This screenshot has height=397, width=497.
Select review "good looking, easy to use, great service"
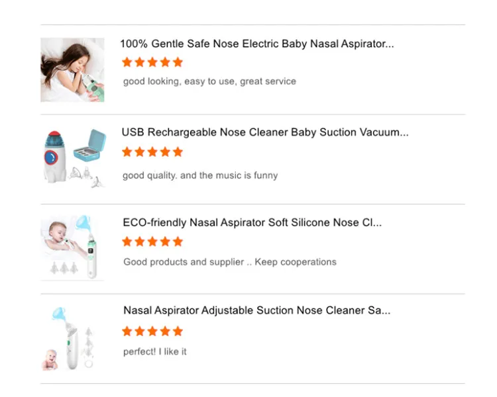[x=209, y=81]
